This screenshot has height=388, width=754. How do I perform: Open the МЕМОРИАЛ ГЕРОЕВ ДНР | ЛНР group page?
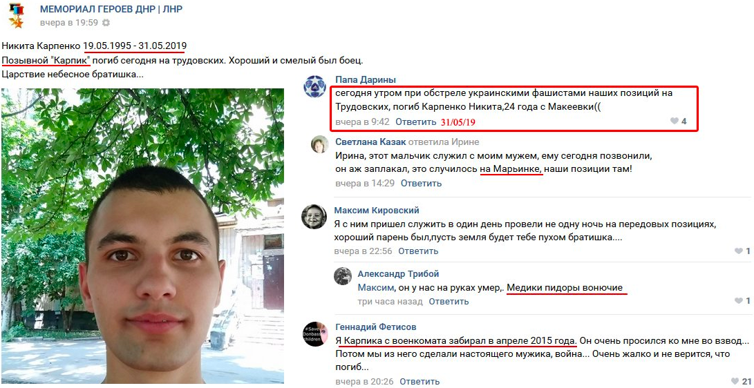coord(111,9)
